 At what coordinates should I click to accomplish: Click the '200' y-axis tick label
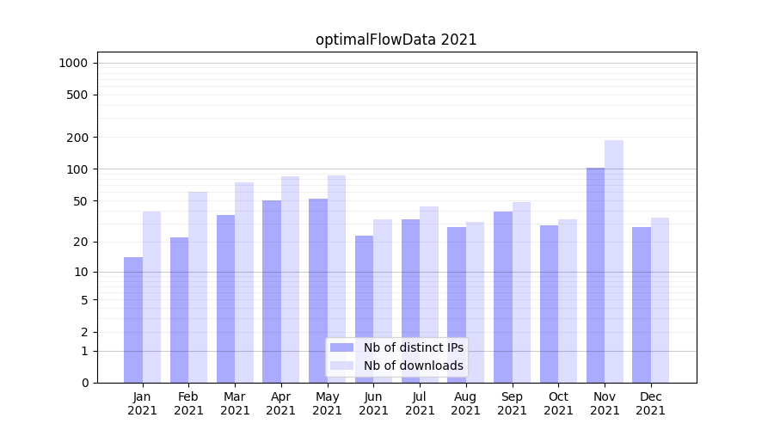78,138
